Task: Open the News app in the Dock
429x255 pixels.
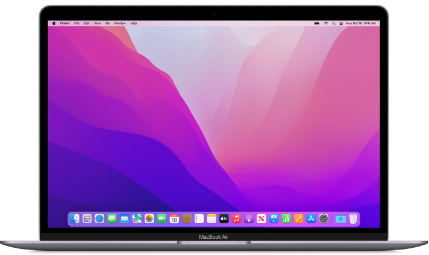Action: point(261,219)
